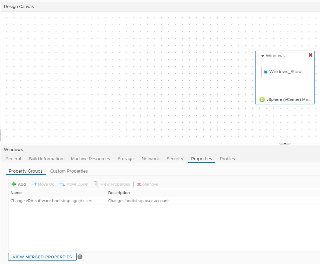This screenshot has height=264, width=320.
Task: Click the vSphere machine icon on canvas
Action: 262,99
